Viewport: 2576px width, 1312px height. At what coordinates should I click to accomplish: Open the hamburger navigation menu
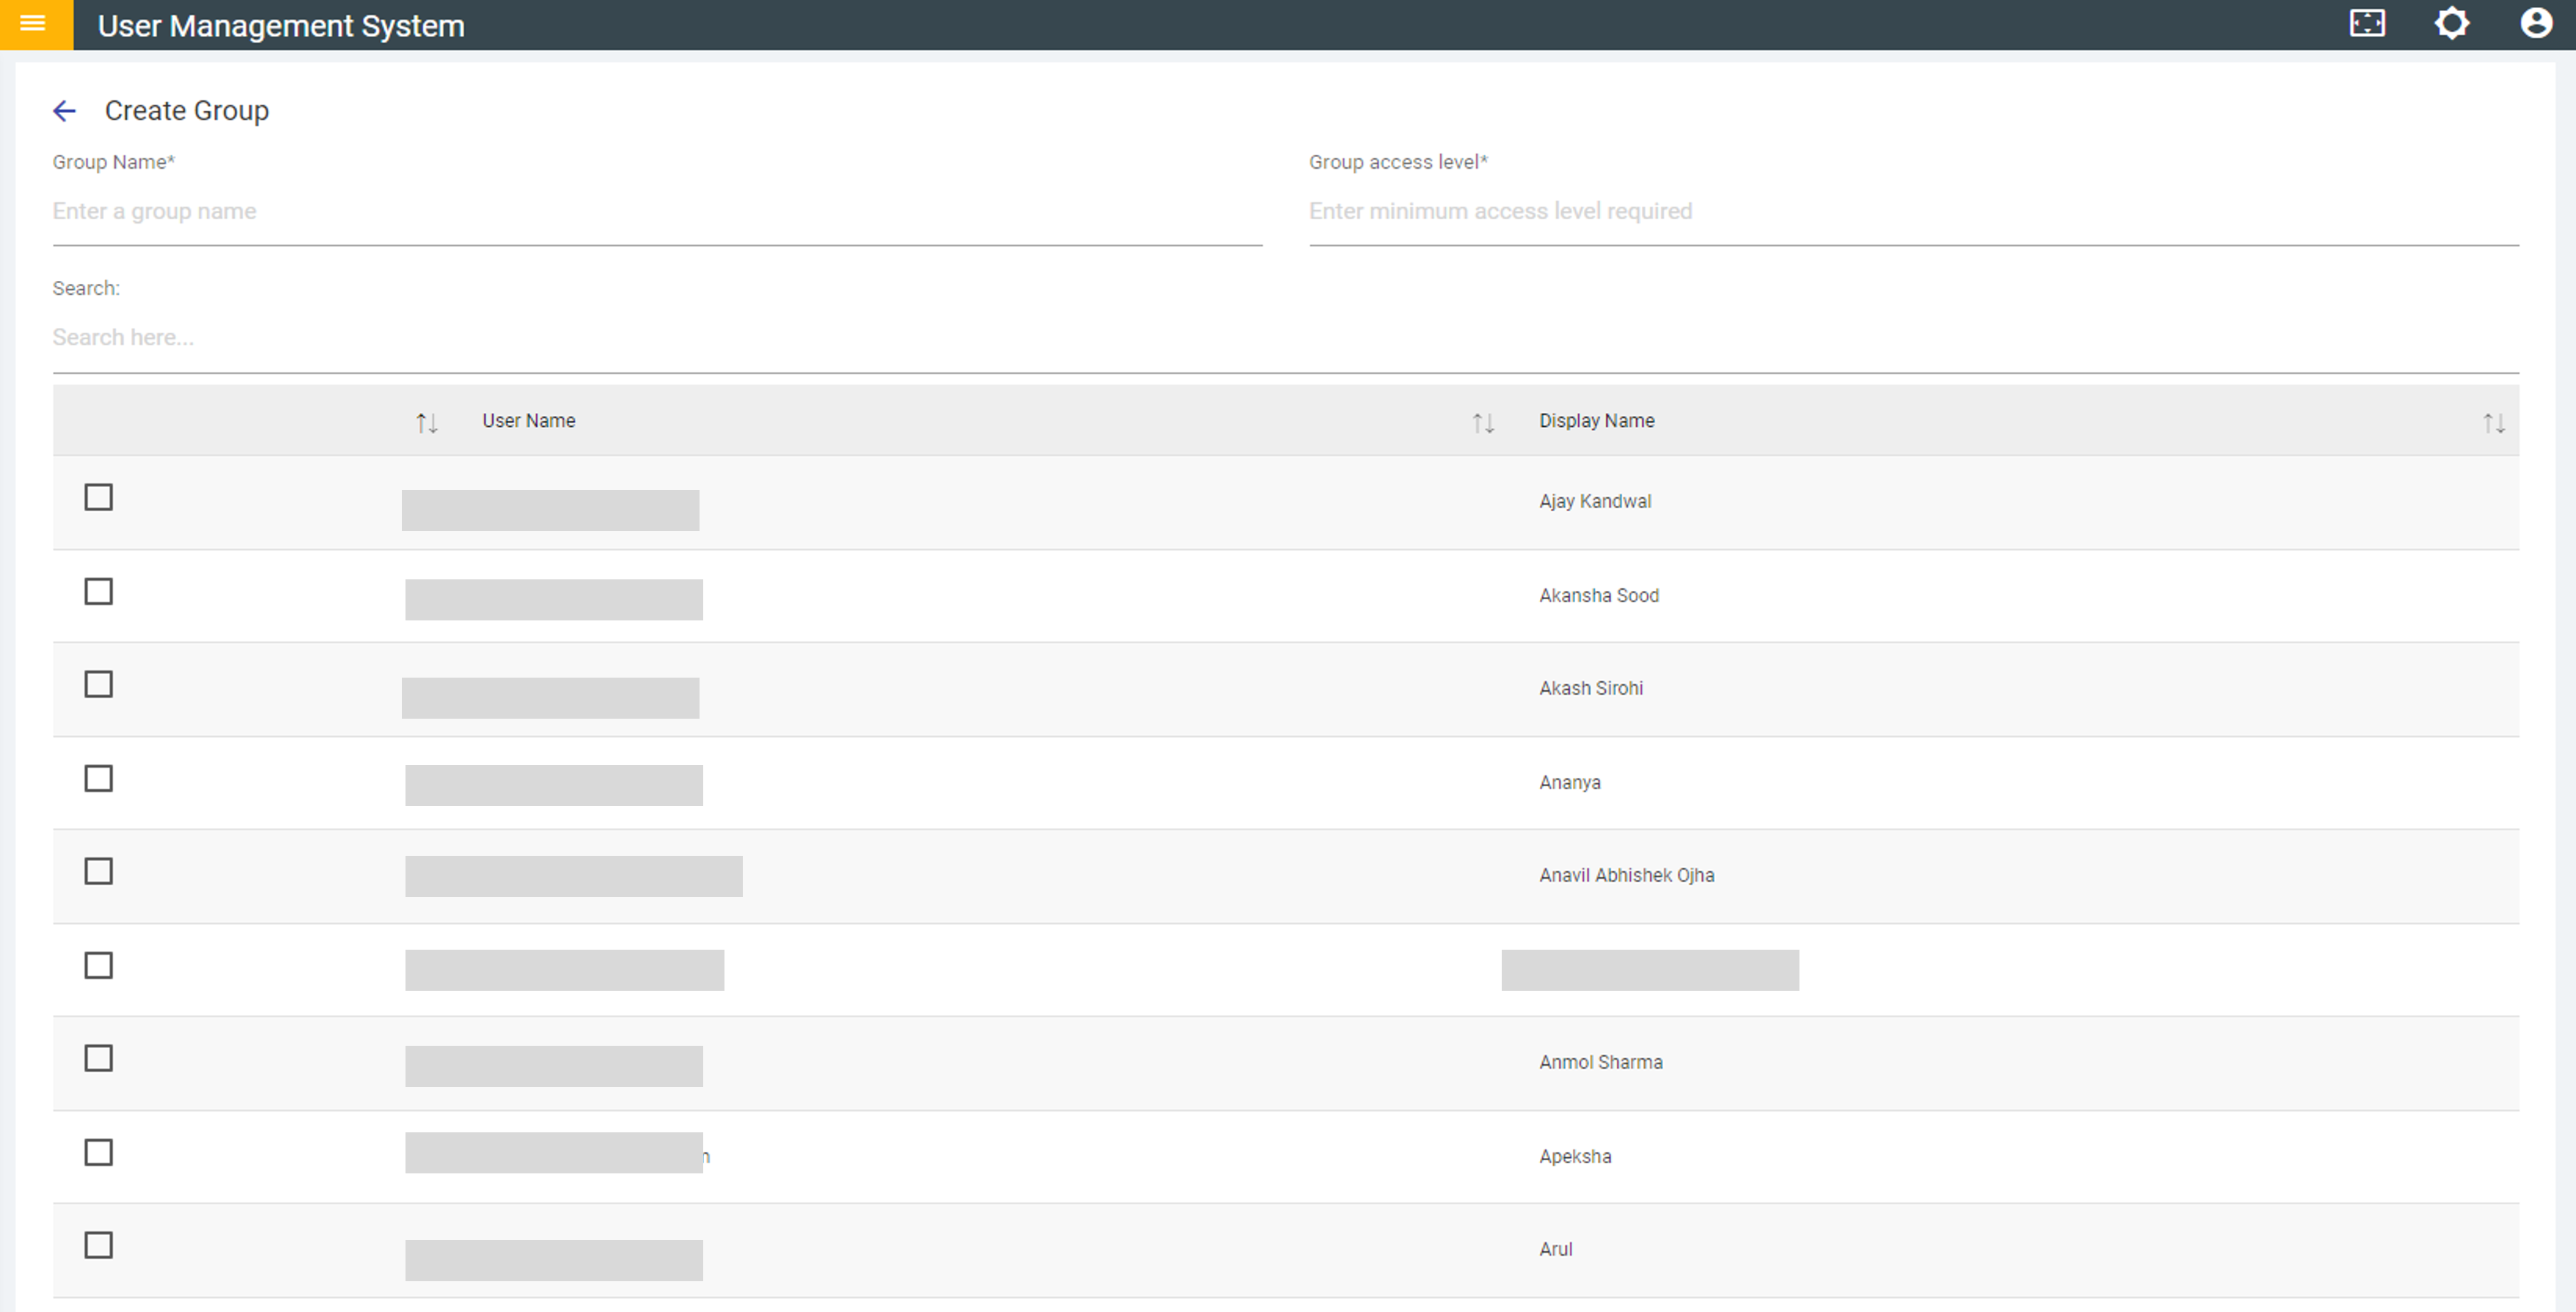tap(33, 23)
